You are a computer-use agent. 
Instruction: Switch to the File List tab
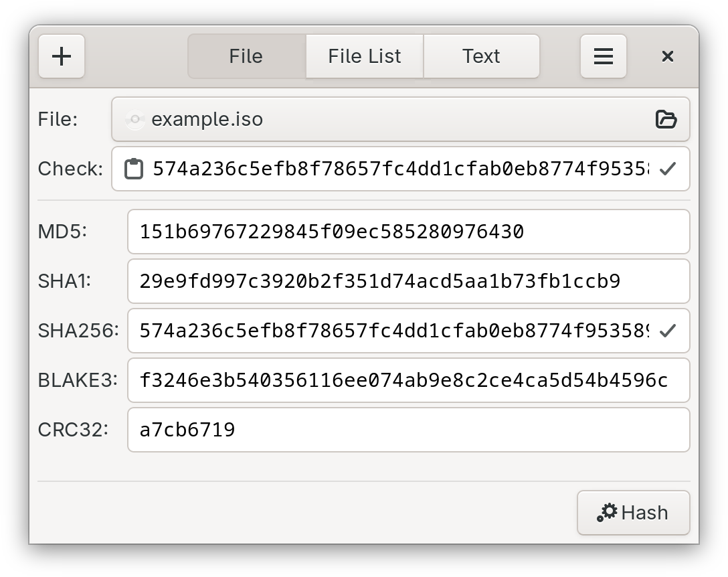coord(365,56)
